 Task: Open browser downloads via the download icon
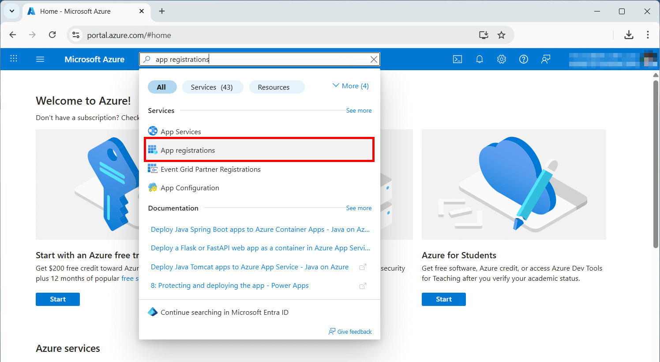coord(629,34)
